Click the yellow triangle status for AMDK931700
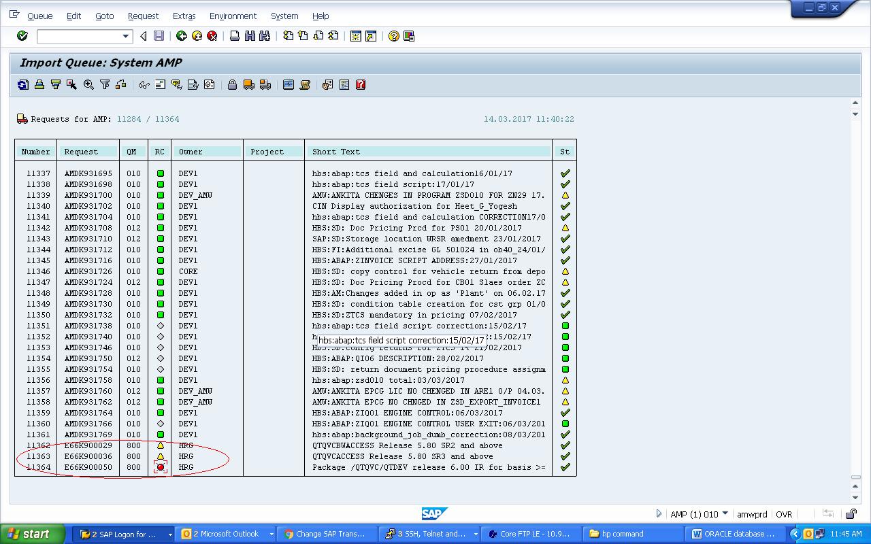 coord(565,195)
